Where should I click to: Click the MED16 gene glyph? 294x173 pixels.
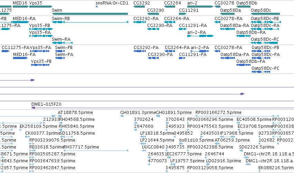click(x=21, y=7)
